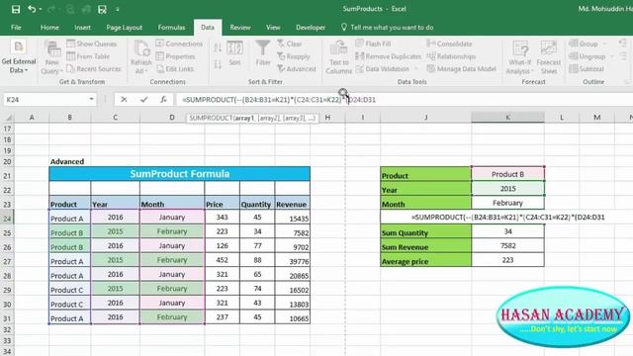Screen dimensions: 633x356
Task: Cancel formula entry with X button
Action: click(124, 99)
